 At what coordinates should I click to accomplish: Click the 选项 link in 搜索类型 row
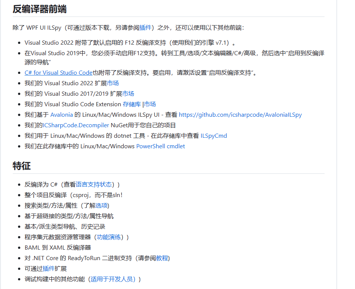[x=101, y=206]
